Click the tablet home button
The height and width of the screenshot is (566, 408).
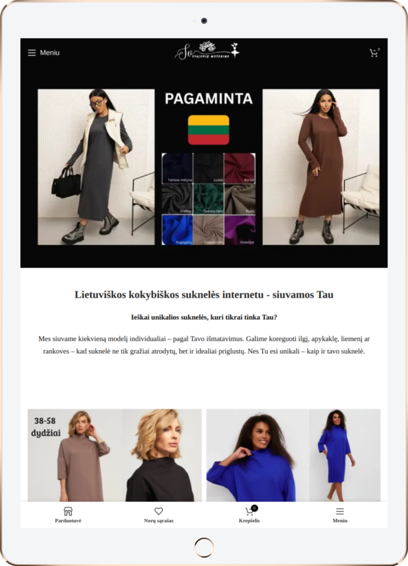click(x=204, y=547)
